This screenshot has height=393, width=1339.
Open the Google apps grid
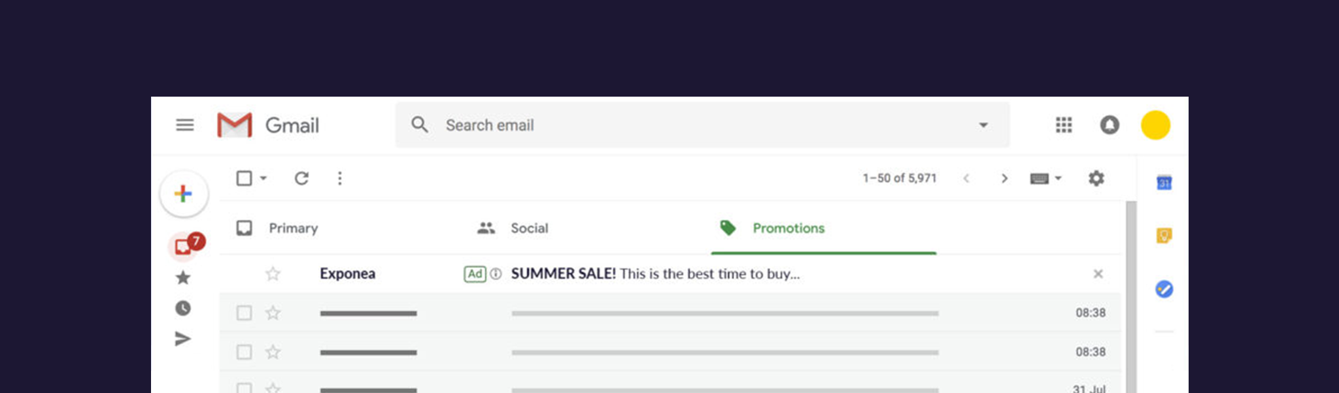point(1064,125)
